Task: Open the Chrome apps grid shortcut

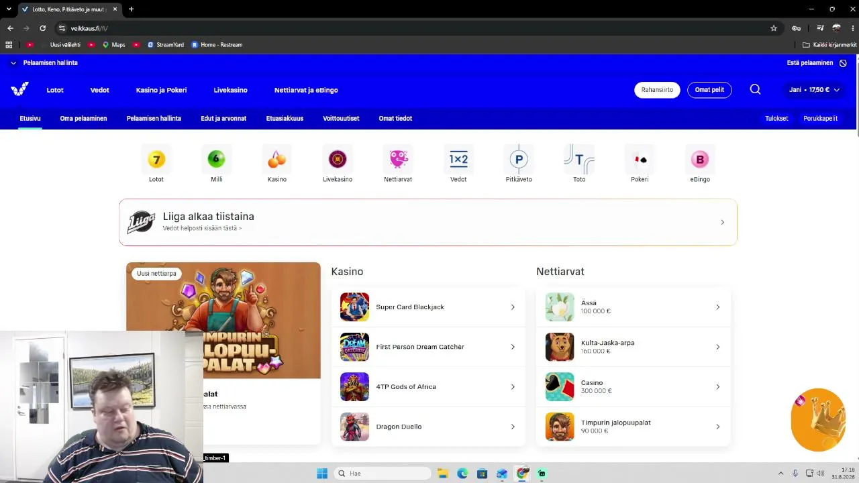Action: point(9,45)
